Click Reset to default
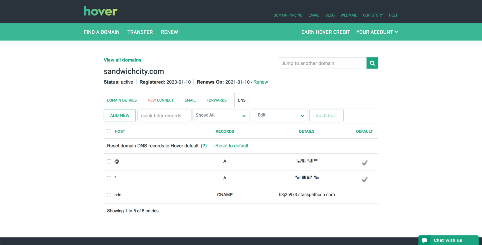Viewport: 482px width, 245px height. pos(232,146)
